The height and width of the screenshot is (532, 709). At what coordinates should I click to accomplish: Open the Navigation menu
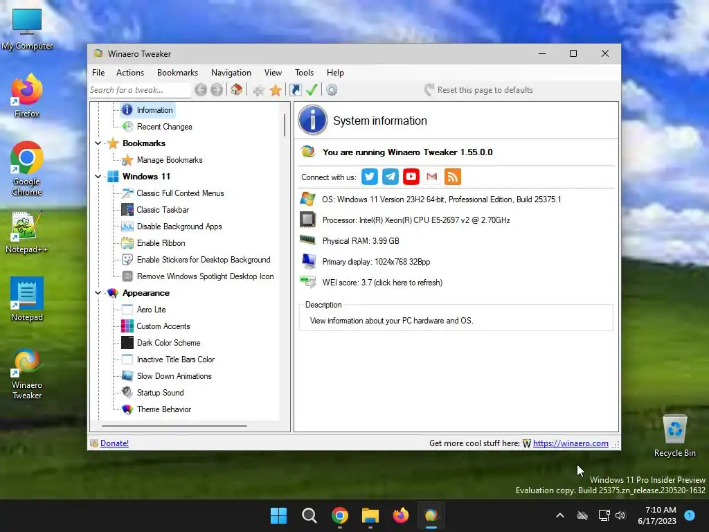[231, 72]
